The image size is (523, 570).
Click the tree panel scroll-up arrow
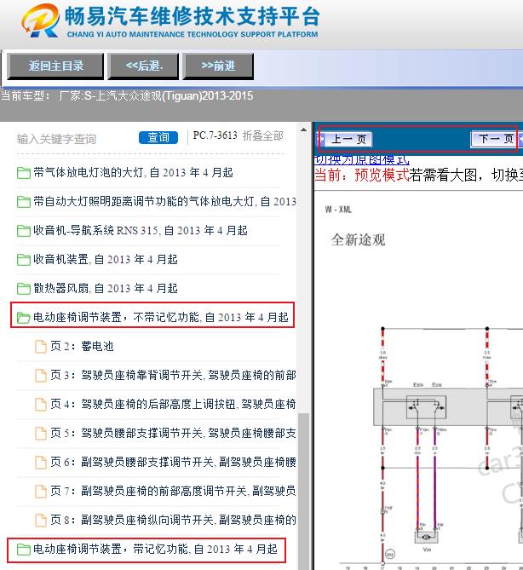(x=303, y=130)
